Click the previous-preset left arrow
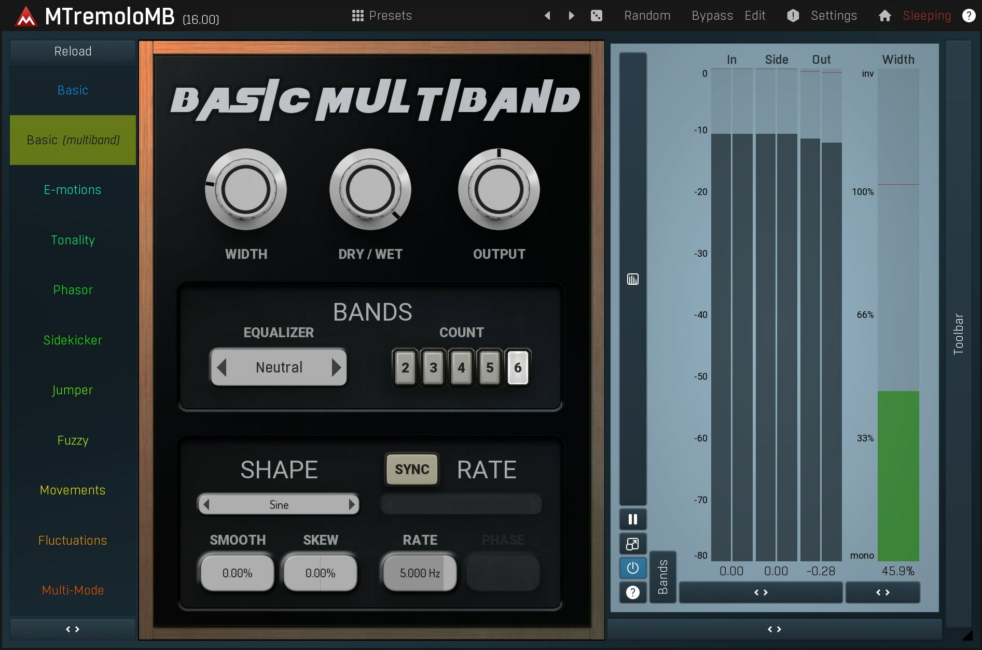Image resolution: width=982 pixels, height=650 pixels. point(547,16)
